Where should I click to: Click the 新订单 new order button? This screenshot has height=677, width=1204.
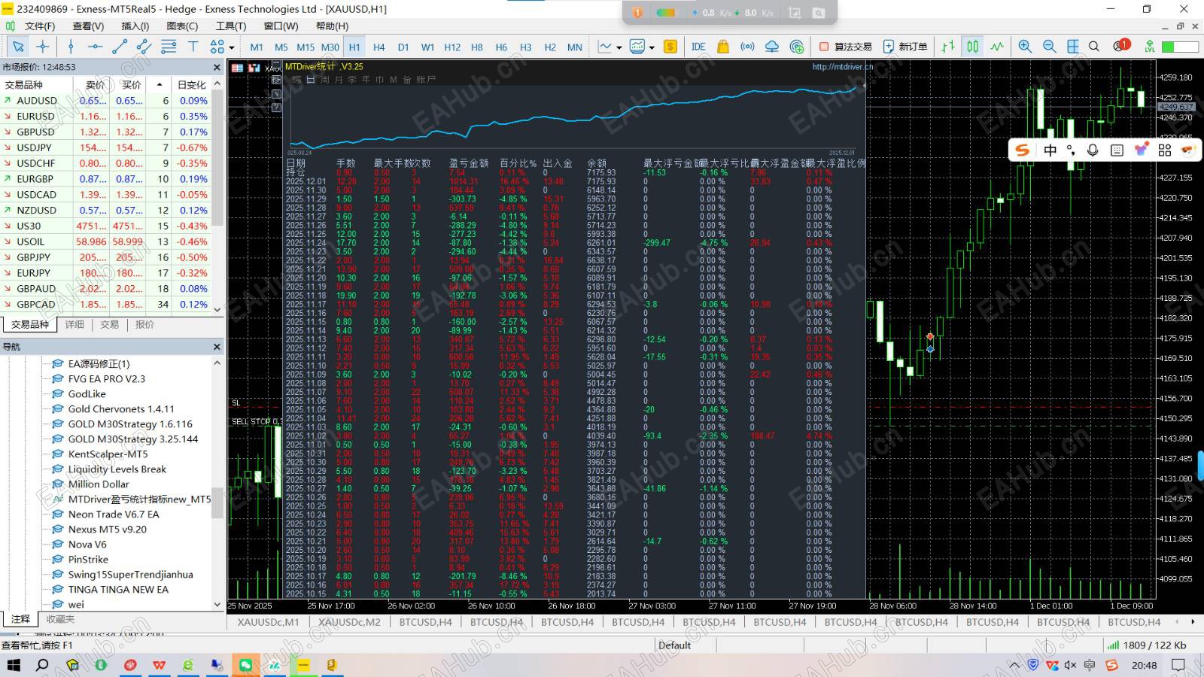click(x=905, y=47)
